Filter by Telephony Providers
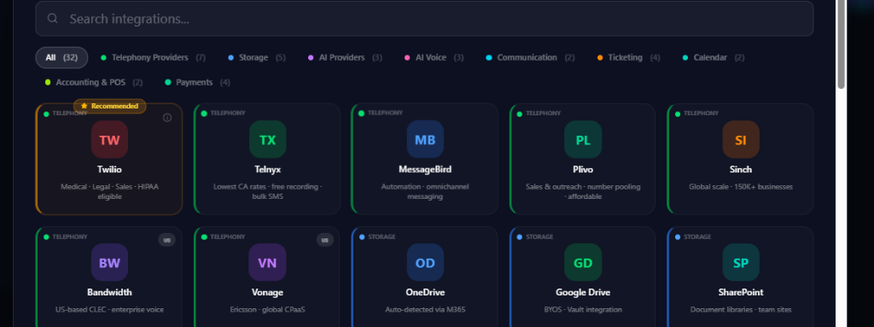Image resolution: width=874 pixels, height=327 pixels. click(x=154, y=57)
